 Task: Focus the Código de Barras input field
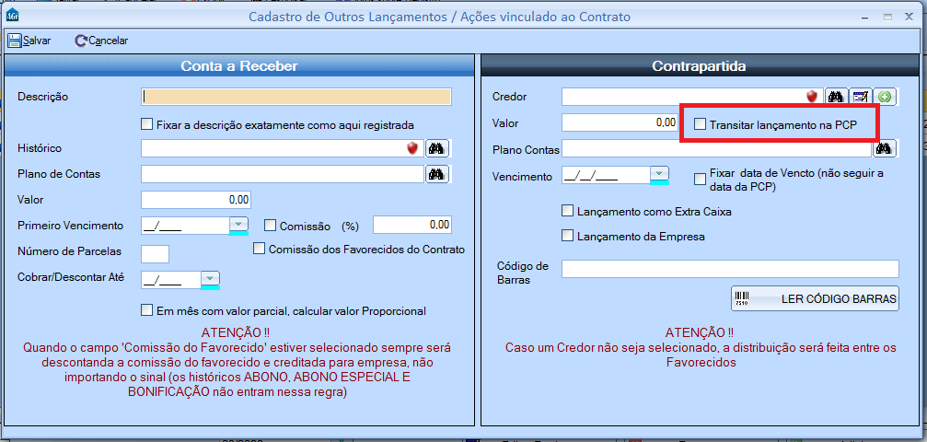pos(729,269)
